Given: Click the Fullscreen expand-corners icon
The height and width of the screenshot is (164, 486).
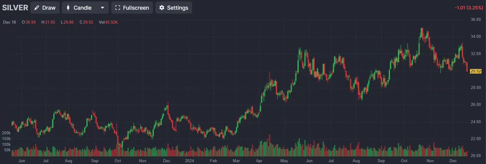Looking at the screenshot, I should 118,8.
